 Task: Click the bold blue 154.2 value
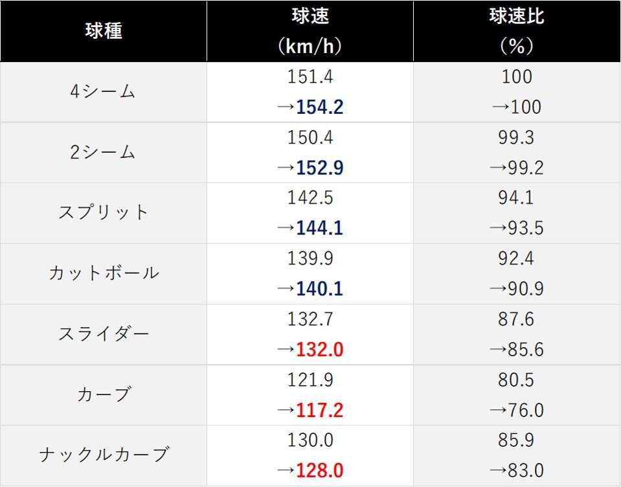tap(320, 107)
